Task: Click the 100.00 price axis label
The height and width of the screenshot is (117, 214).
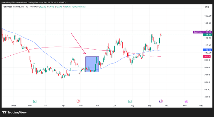Action: click(208, 53)
